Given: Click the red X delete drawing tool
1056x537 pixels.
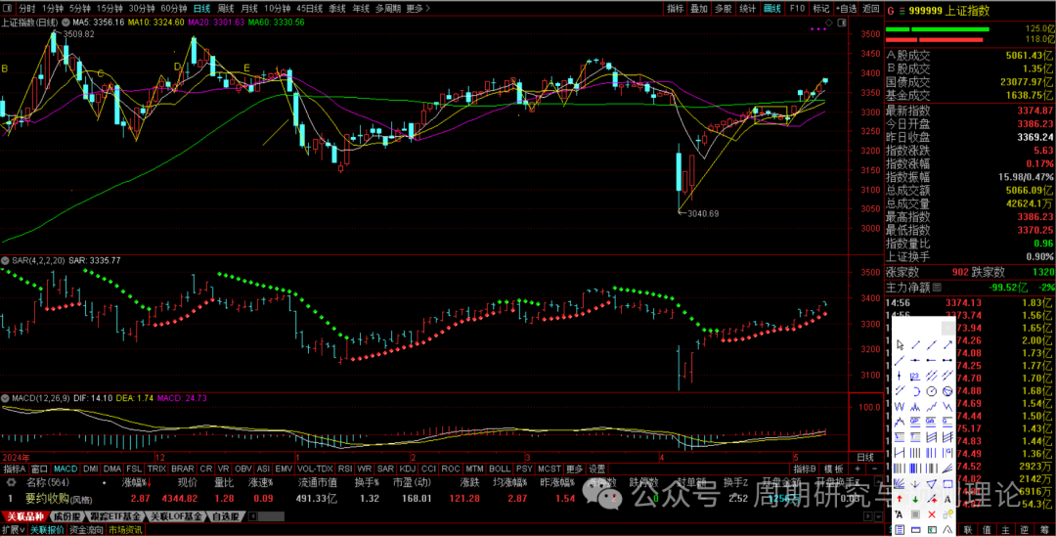Looking at the screenshot, I should 932,515.
